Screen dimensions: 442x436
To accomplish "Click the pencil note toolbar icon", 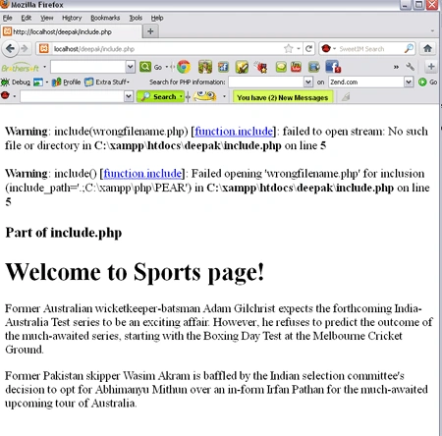I will click(242, 67).
